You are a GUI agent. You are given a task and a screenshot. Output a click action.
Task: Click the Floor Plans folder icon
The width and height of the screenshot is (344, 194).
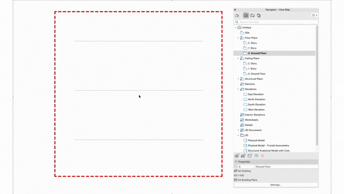click(242, 38)
